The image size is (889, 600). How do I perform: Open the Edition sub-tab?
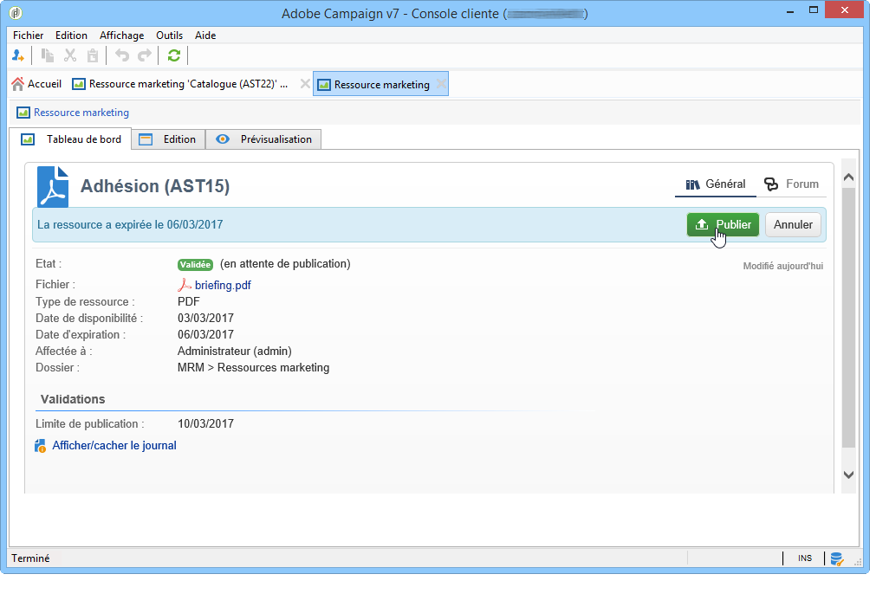click(168, 139)
